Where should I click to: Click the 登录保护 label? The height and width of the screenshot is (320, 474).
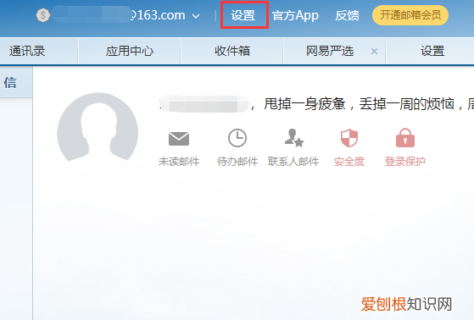tap(405, 162)
